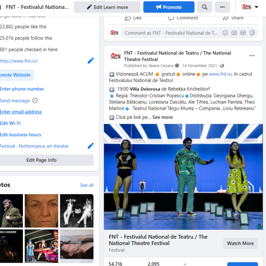The width and height of the screenshot is (266, 266).
Task: Open the elderly woman face photo thumbnail
Action: point(41,211)
